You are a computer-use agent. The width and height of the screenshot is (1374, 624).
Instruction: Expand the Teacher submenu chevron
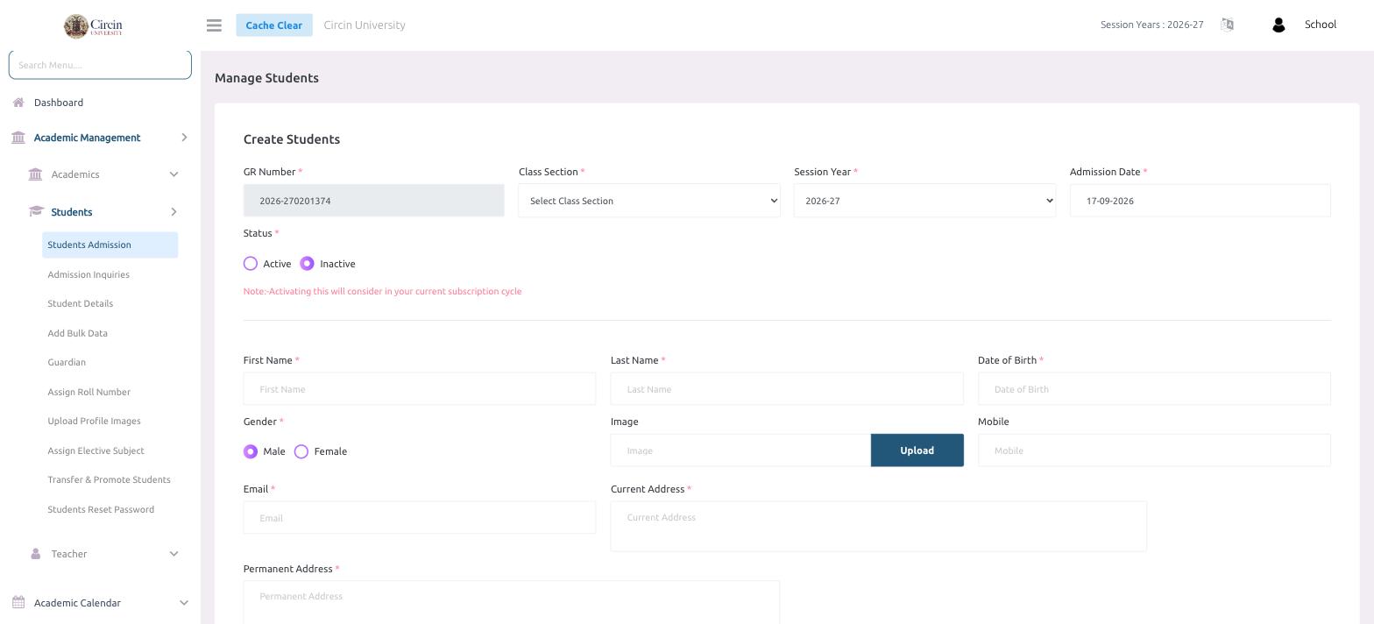point(174,554)
